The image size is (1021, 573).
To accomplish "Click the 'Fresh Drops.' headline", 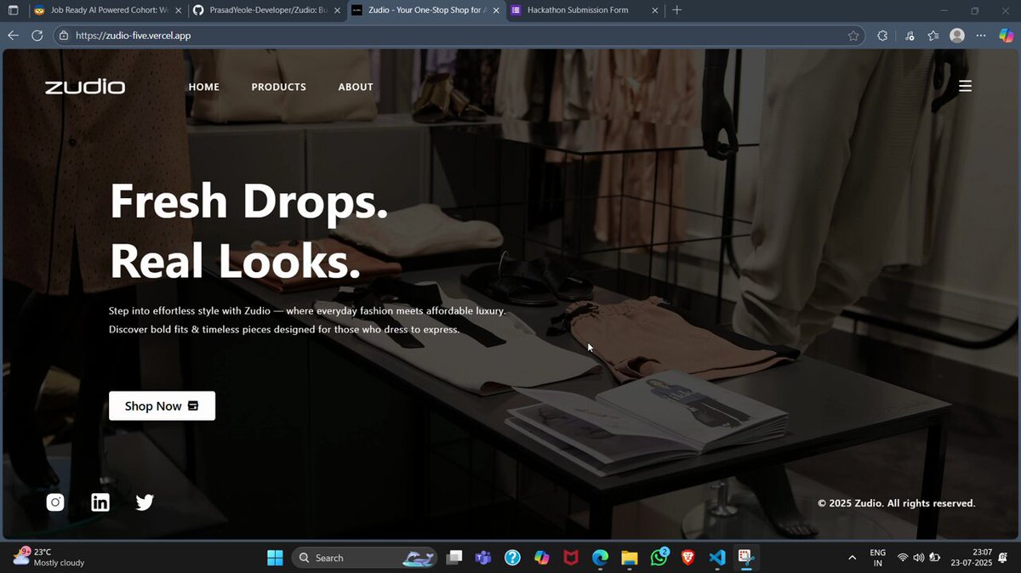I will coord(249,201).
